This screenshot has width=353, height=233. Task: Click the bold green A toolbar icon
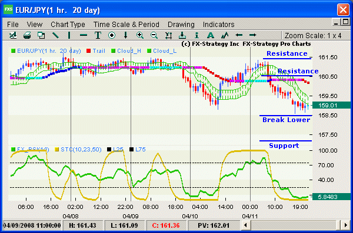click(x=211, y=35)
